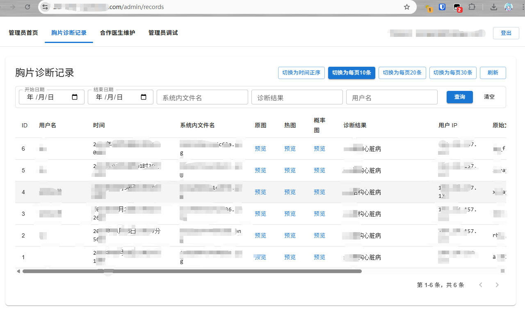The width and height of the screenshot is (525, 312).
Task: Open the end date calendar picker icon
Action: click(x=143, y=97)
